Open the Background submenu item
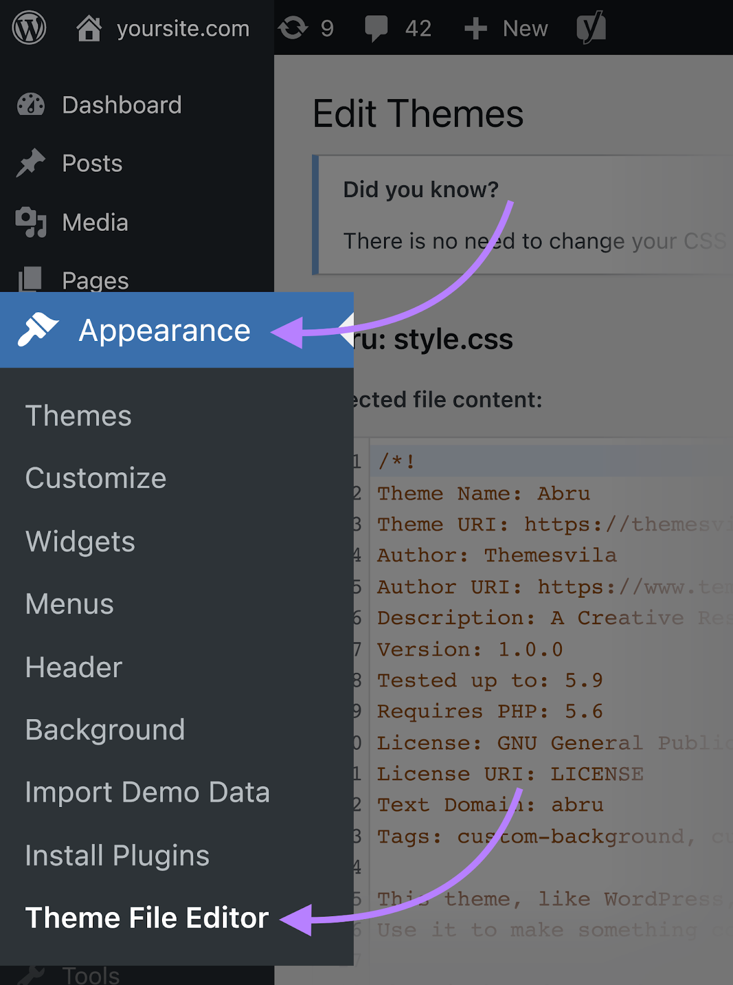 tap(105, 730)
